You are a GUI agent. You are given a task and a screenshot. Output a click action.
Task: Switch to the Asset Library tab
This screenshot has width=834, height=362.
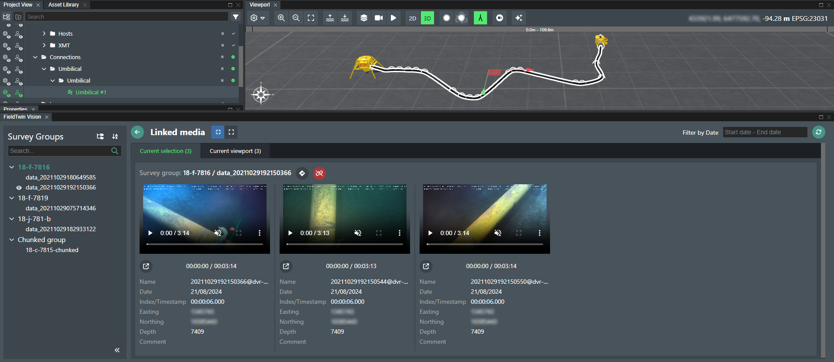click(63, 5)
